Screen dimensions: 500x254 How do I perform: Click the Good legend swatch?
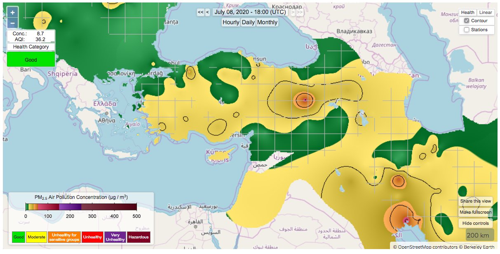[19, 237]
